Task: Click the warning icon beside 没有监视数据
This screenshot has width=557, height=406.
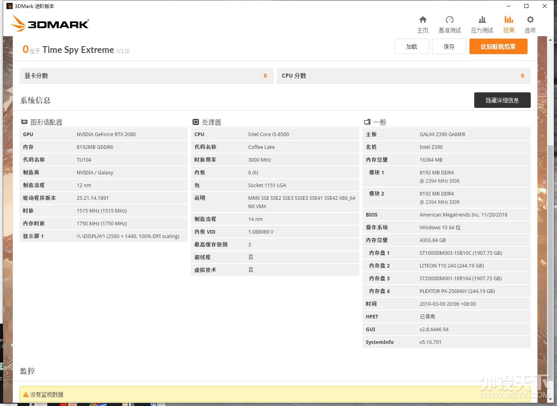Action: click(26, 394)
